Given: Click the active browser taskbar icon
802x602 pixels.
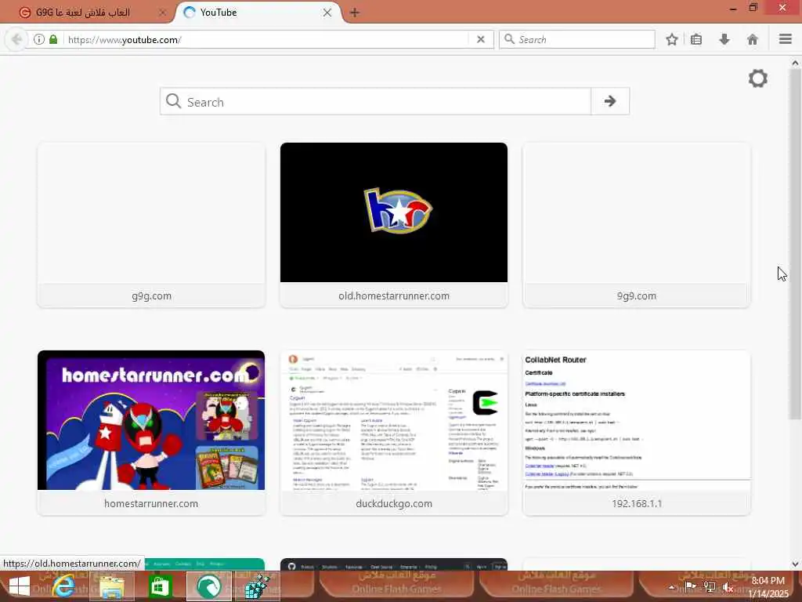Looking at the screenshot, I should click(208, 586).
